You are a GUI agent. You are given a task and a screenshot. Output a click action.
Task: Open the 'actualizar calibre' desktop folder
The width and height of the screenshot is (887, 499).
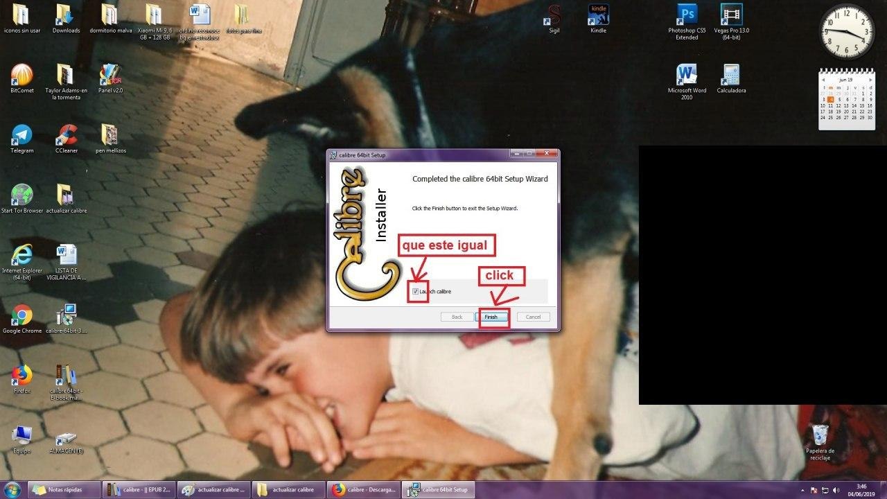pyautogui.click(x=66, y=199)
